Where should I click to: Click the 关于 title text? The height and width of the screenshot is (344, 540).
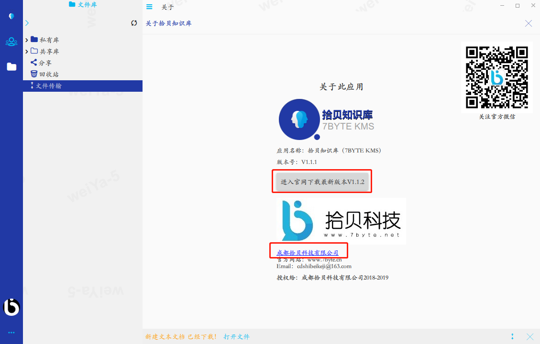click(168, 7)
